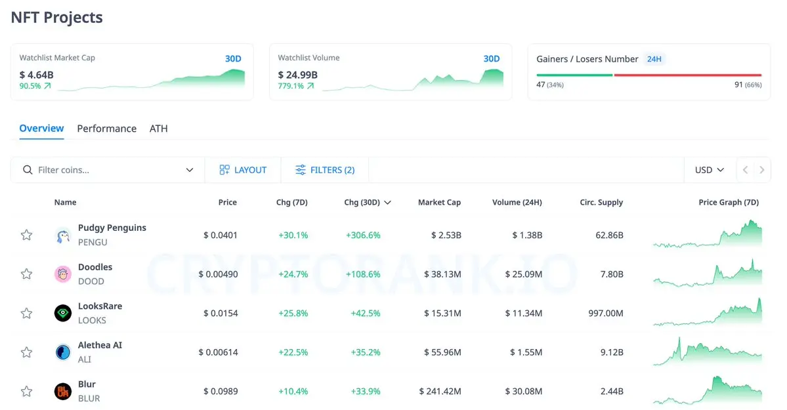Click the Watchlist Volume up-arrow icon
The height and width of the screenshot is (410, 787).
[310, 86]
